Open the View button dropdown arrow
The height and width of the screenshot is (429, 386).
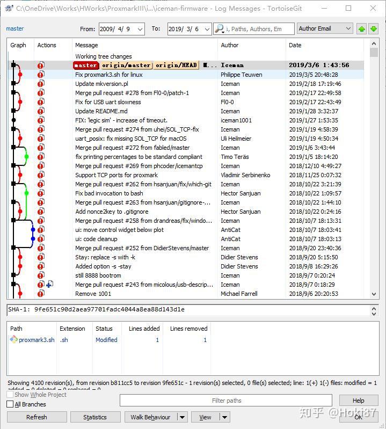224,417
